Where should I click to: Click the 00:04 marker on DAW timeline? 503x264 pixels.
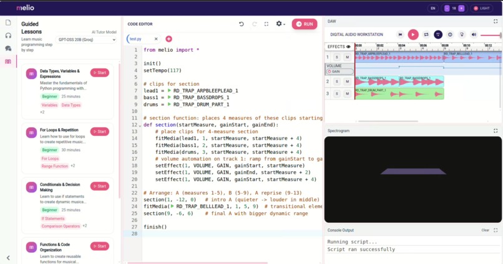click(x=402, y=45)
